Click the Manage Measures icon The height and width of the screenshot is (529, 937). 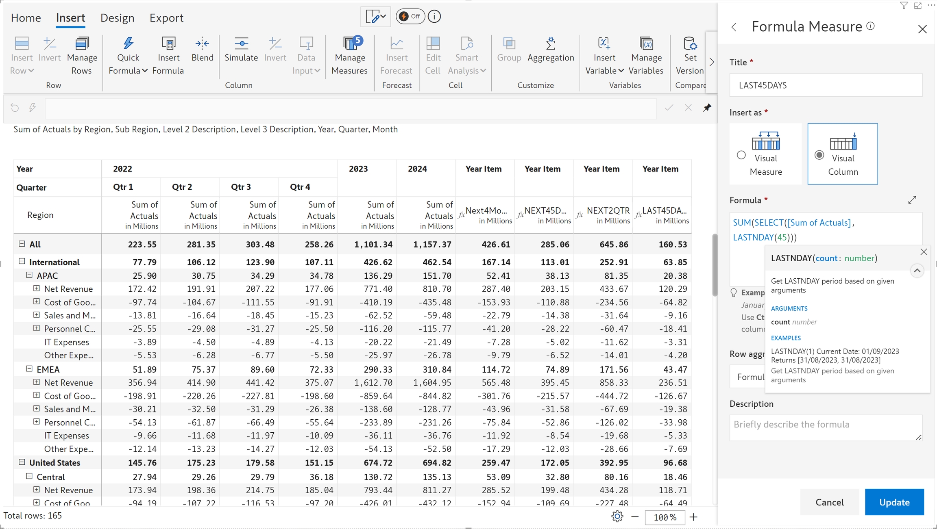349,44
